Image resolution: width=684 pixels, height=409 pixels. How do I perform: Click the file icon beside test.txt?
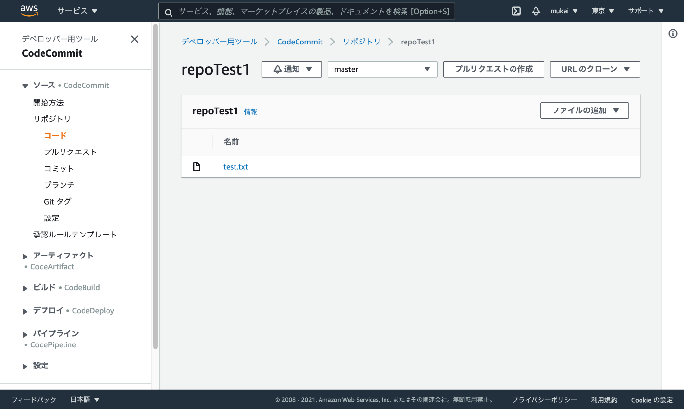coord(197,167)
